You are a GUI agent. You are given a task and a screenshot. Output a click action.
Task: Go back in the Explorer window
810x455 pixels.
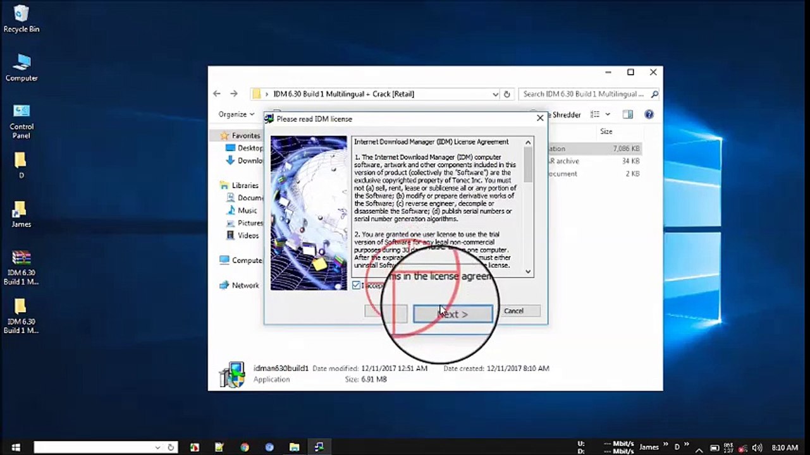click(x=217, y=94)
